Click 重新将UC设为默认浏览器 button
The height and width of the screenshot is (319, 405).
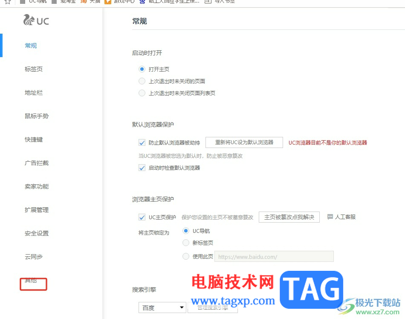(x=244, y=142)
